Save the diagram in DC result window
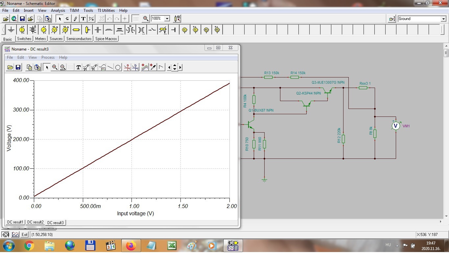449x254 pixels. [18, 67]
